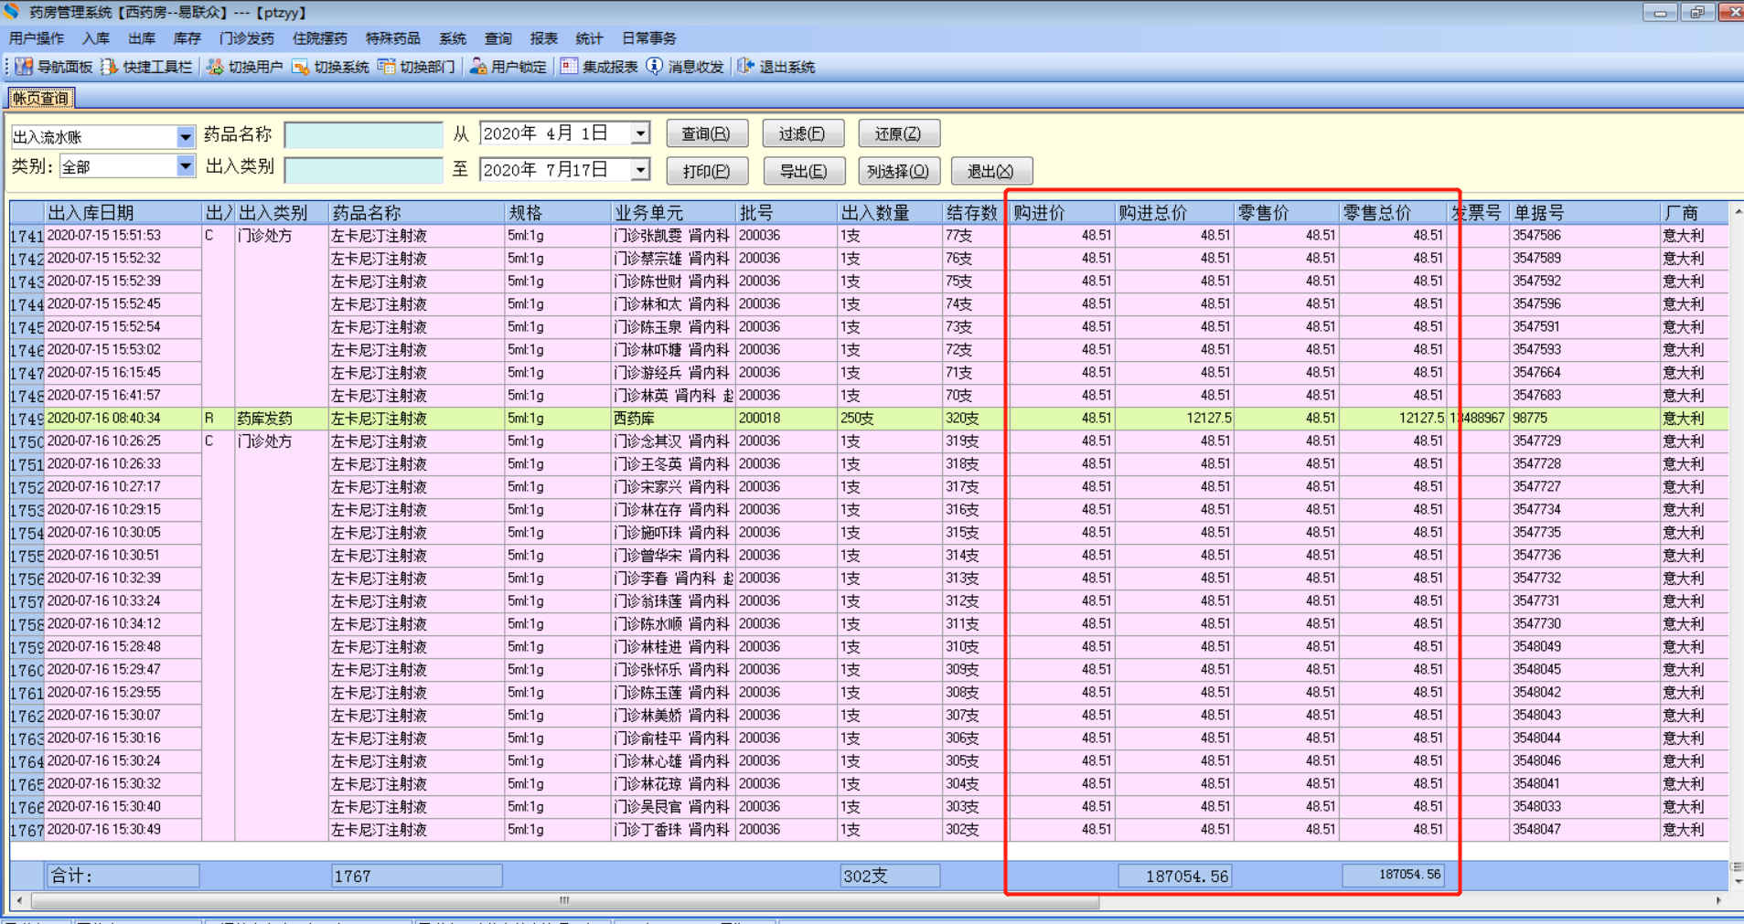Click the 购进总价 column header
This screenshot has width=1744, height=924.
tap(1174, 213)
